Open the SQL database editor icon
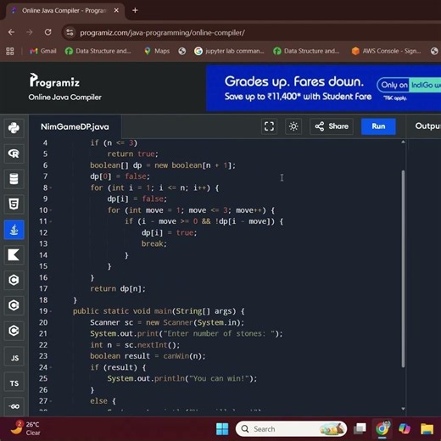441x441 pixels. click(x=14, y=179)
